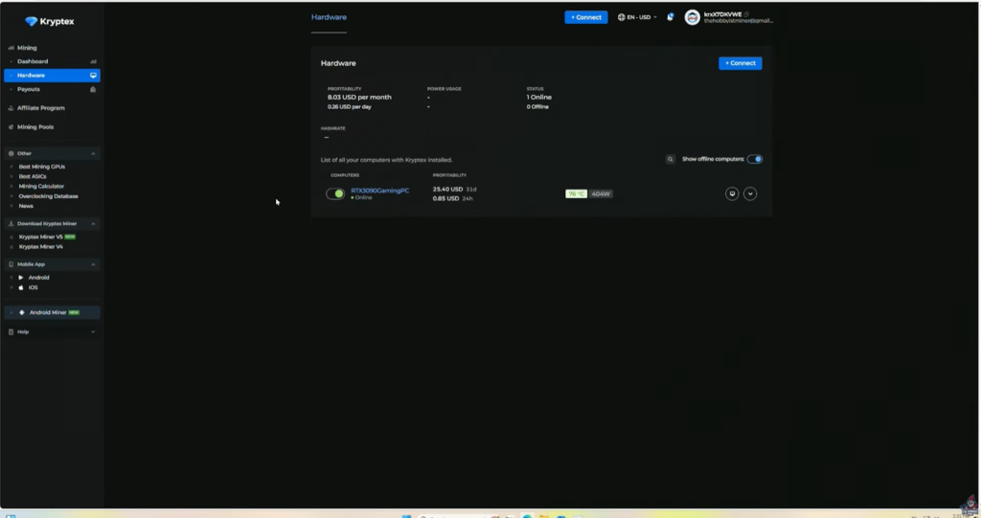Click the Dashboard chart icon in the sidebar
The width and height of the screenshot is (981, 518).
93,61
